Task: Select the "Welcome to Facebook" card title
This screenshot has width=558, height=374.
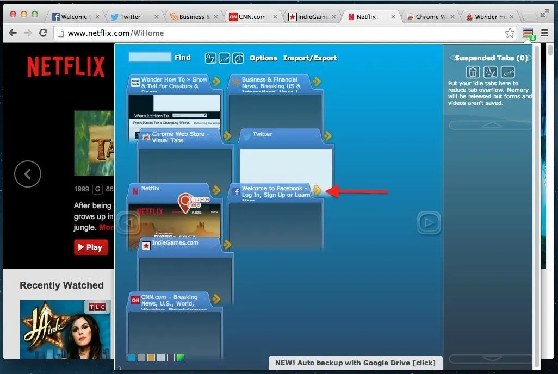Action: click(x=276, y=191)
